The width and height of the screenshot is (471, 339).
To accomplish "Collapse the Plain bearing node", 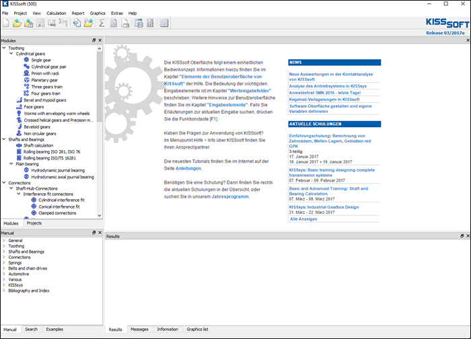I will 11,163.
